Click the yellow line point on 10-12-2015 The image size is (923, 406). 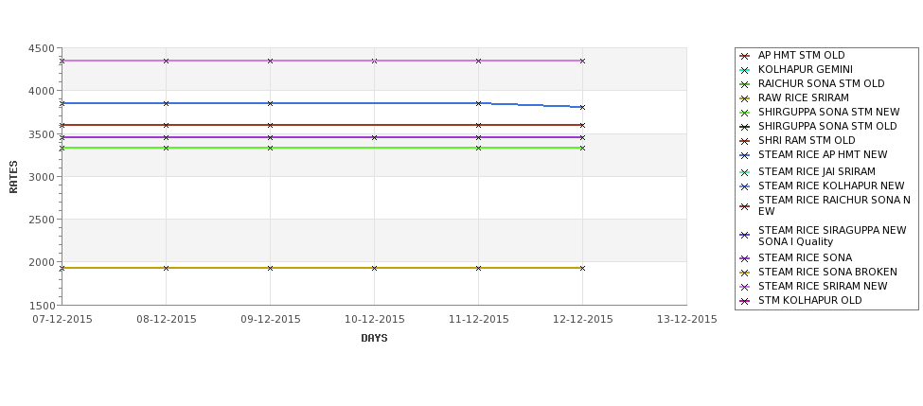click(374, 268)
